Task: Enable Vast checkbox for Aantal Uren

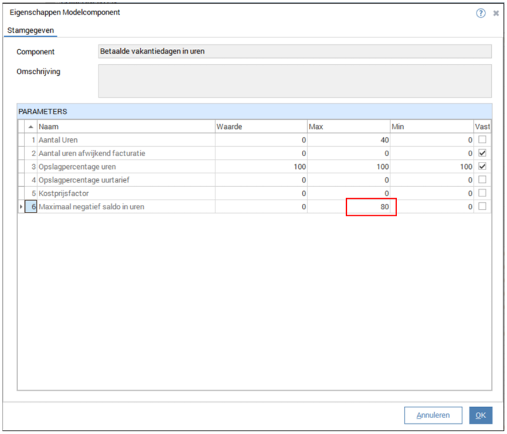Action: 482,140
